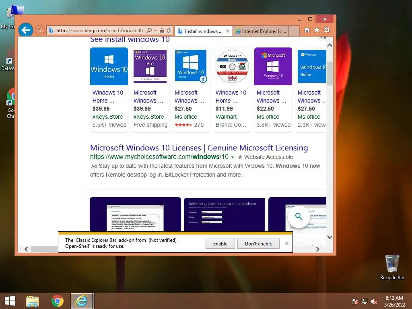
Task: Switch to the 'Internet Explorer is...' tab
Action: click(260, 31)
